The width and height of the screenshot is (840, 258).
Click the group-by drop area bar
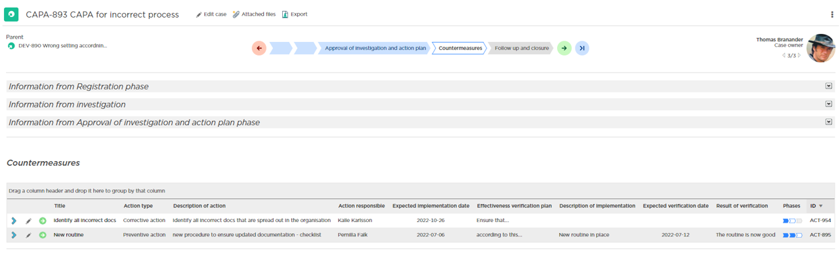pyautogui.click(x=420, y=191)
